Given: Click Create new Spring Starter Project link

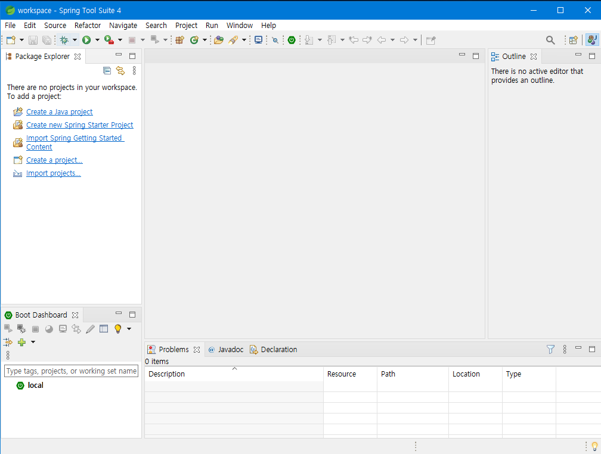Looking at the screenshot, I should 80,125.
